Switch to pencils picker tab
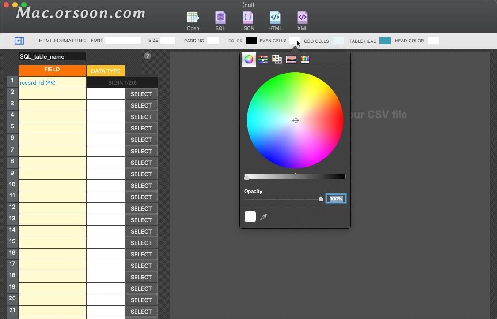 tap(305, 59)
